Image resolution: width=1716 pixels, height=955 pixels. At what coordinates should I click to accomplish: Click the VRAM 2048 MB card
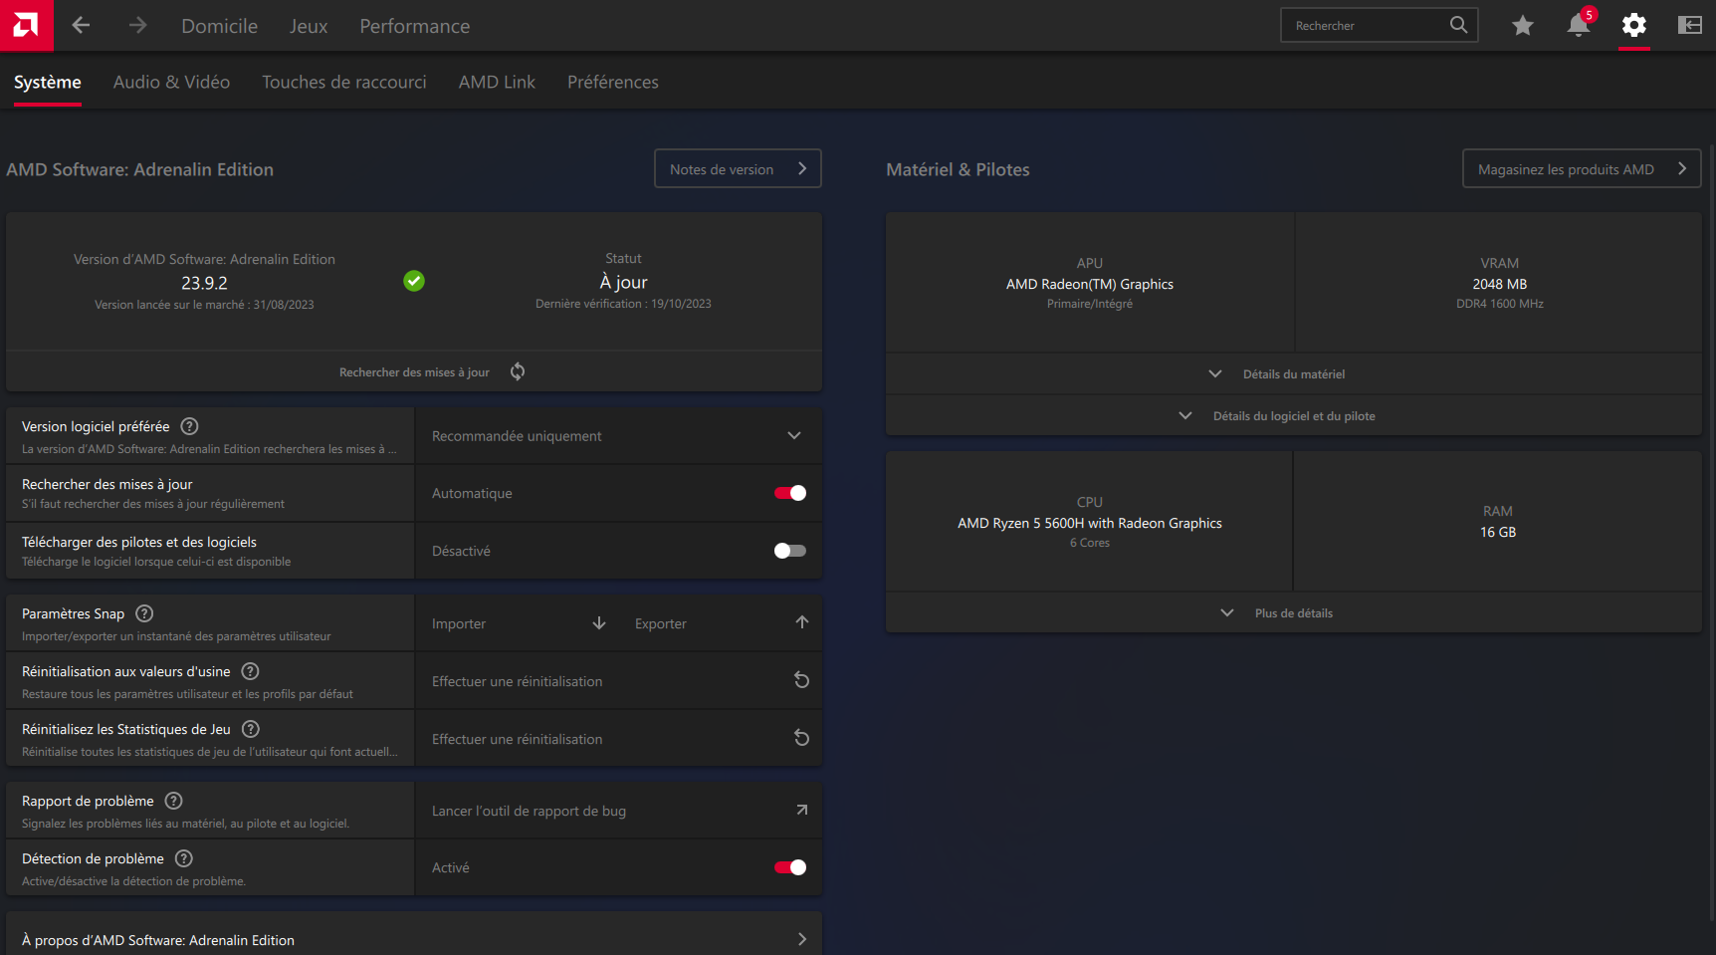[x=1499, y=283]
